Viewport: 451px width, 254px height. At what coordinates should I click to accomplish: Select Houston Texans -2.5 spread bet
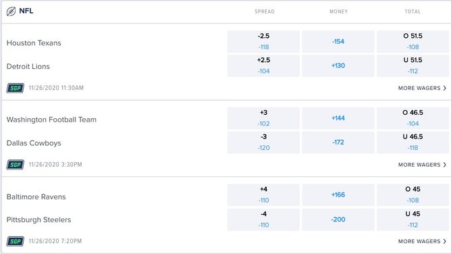(263, 41)
